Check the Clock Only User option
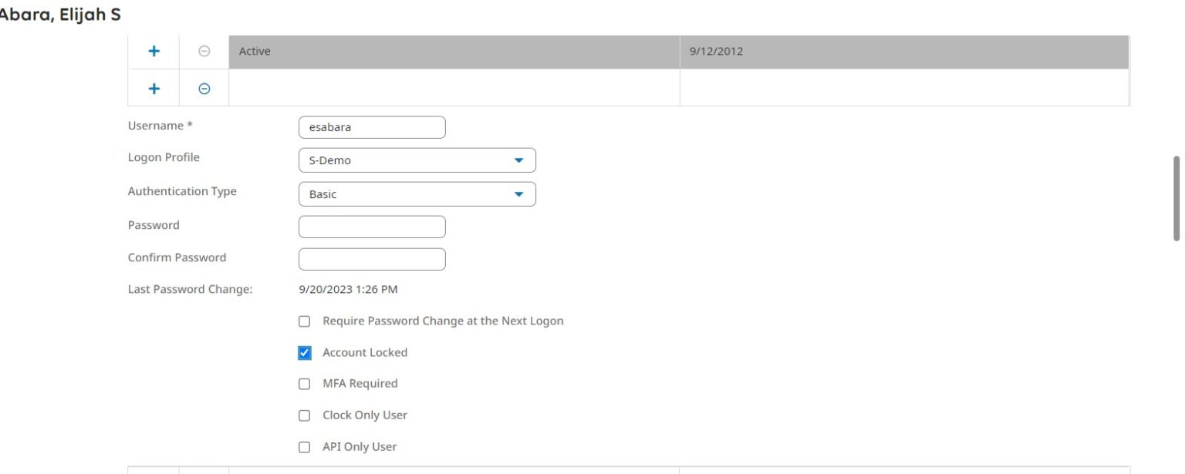Image resolution: width=1185 pixels, height=474 pixels. 304,415
